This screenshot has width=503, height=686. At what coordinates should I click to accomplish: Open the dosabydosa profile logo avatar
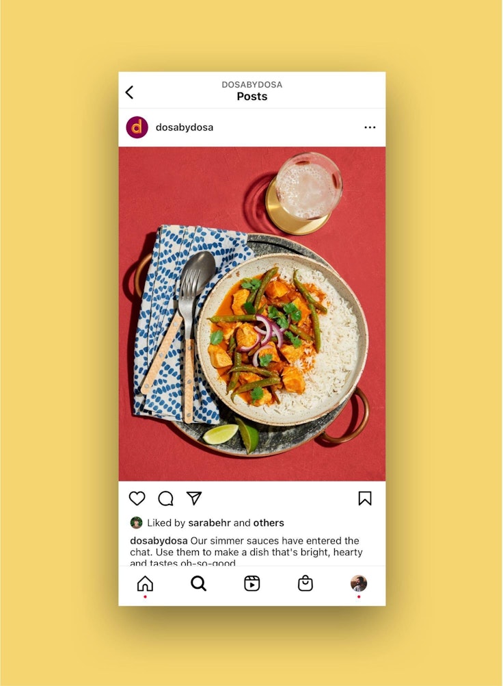(x=137, y=127)
